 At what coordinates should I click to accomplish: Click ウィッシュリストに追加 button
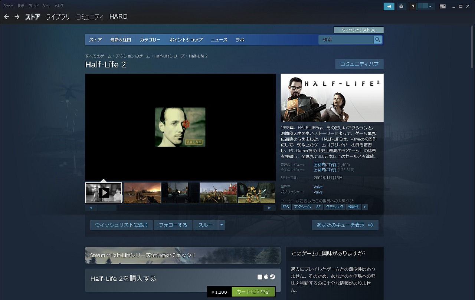coord(121,225)
